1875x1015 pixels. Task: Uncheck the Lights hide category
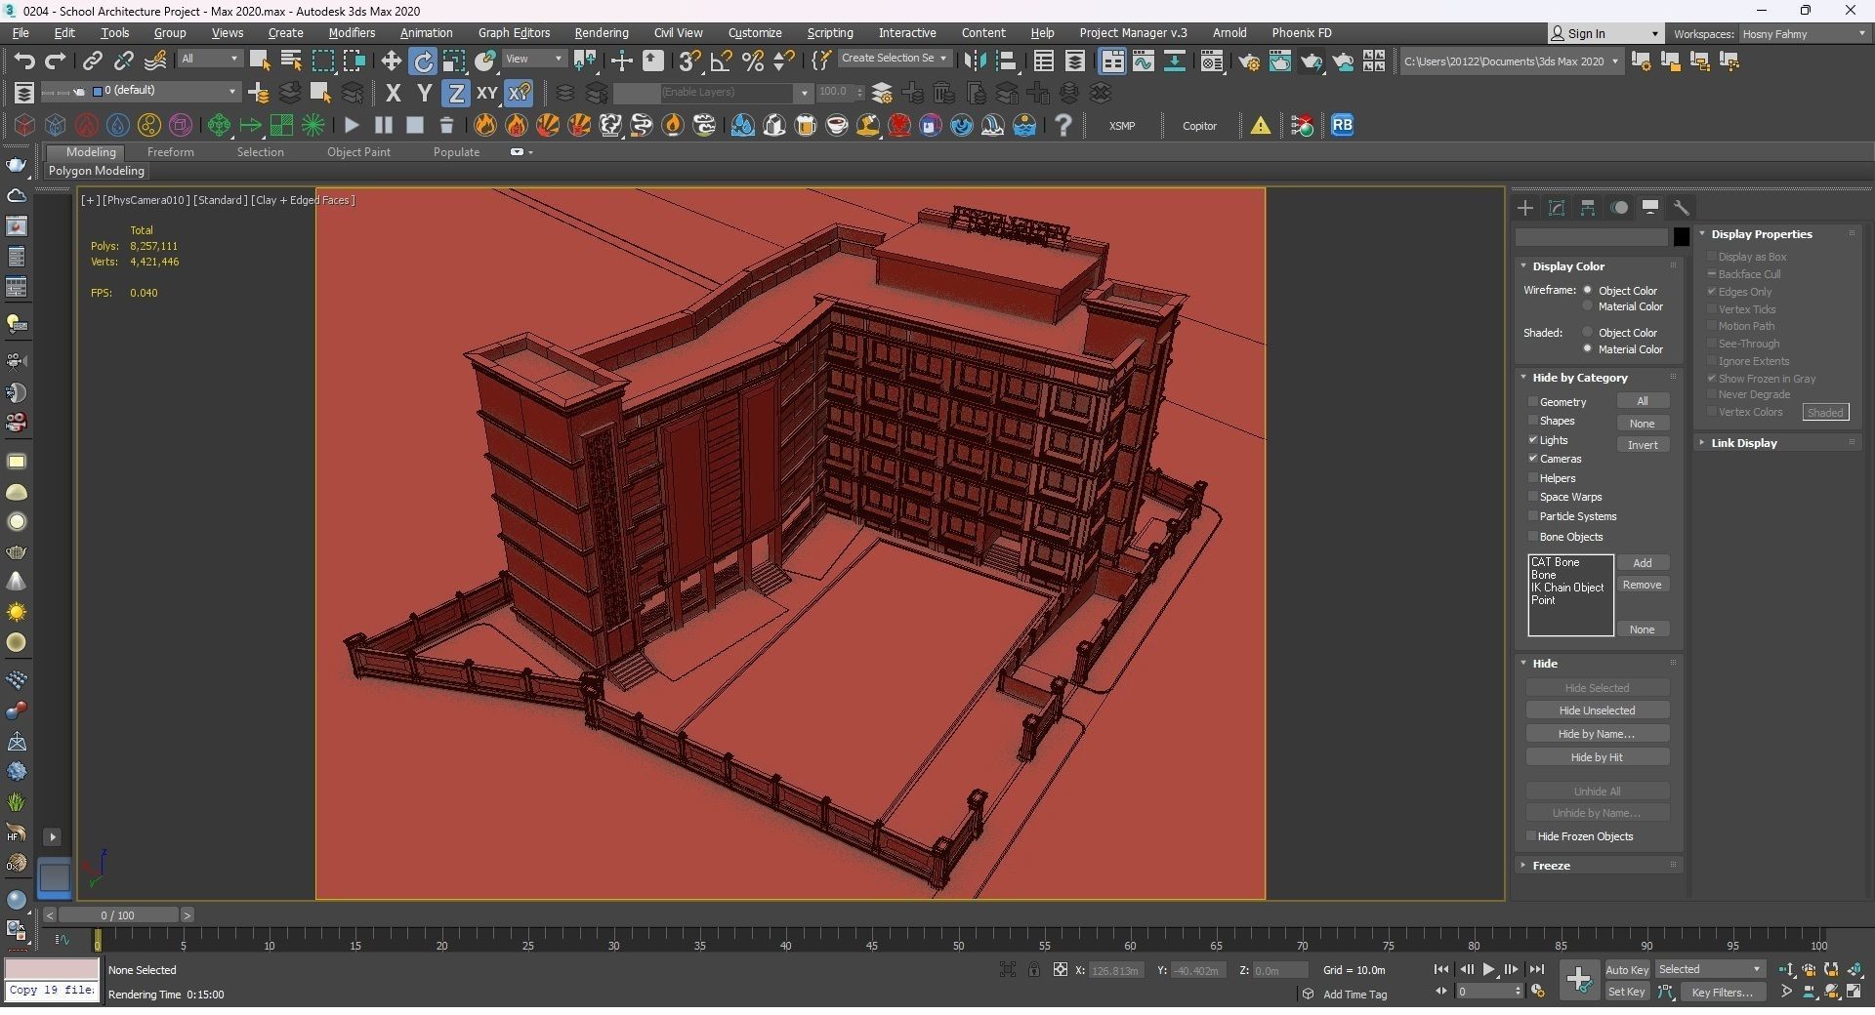(x=1533, y=440)
